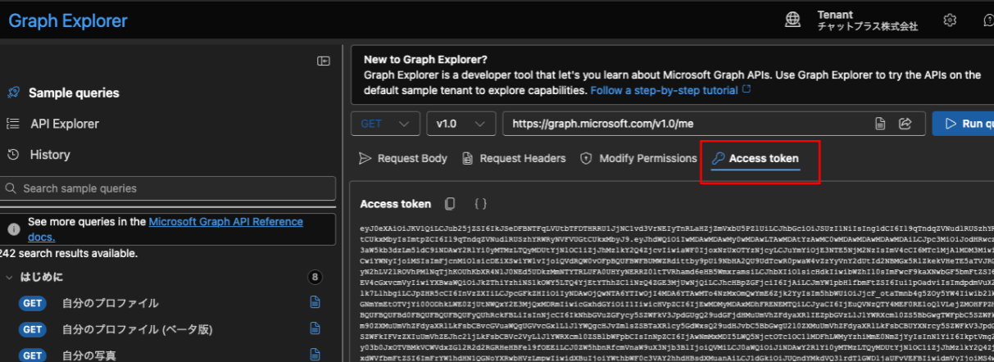Open API Explorer in sidebar
This screenshot has height=362, width=994.
[x=65, y=124]
